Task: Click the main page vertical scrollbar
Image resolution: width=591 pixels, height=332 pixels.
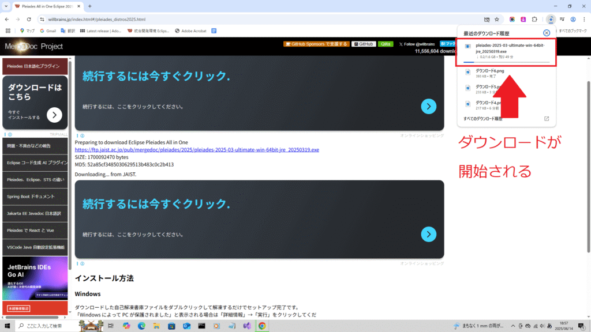Action: (x=588, y=168)
